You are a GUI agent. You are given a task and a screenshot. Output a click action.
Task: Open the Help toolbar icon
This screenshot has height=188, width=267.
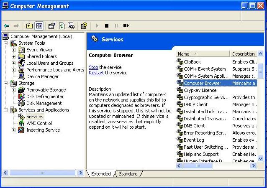tap(84, 26)
